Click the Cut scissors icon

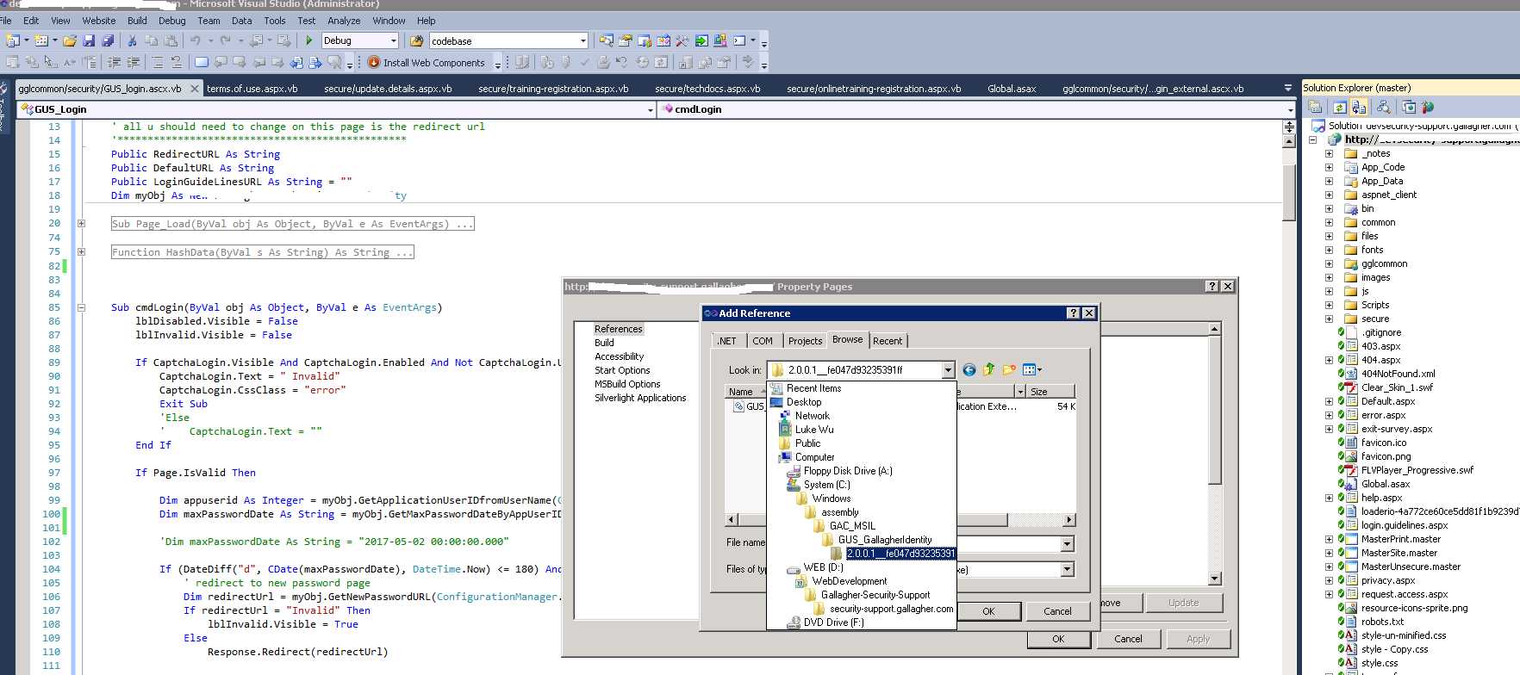click(132, 40)
